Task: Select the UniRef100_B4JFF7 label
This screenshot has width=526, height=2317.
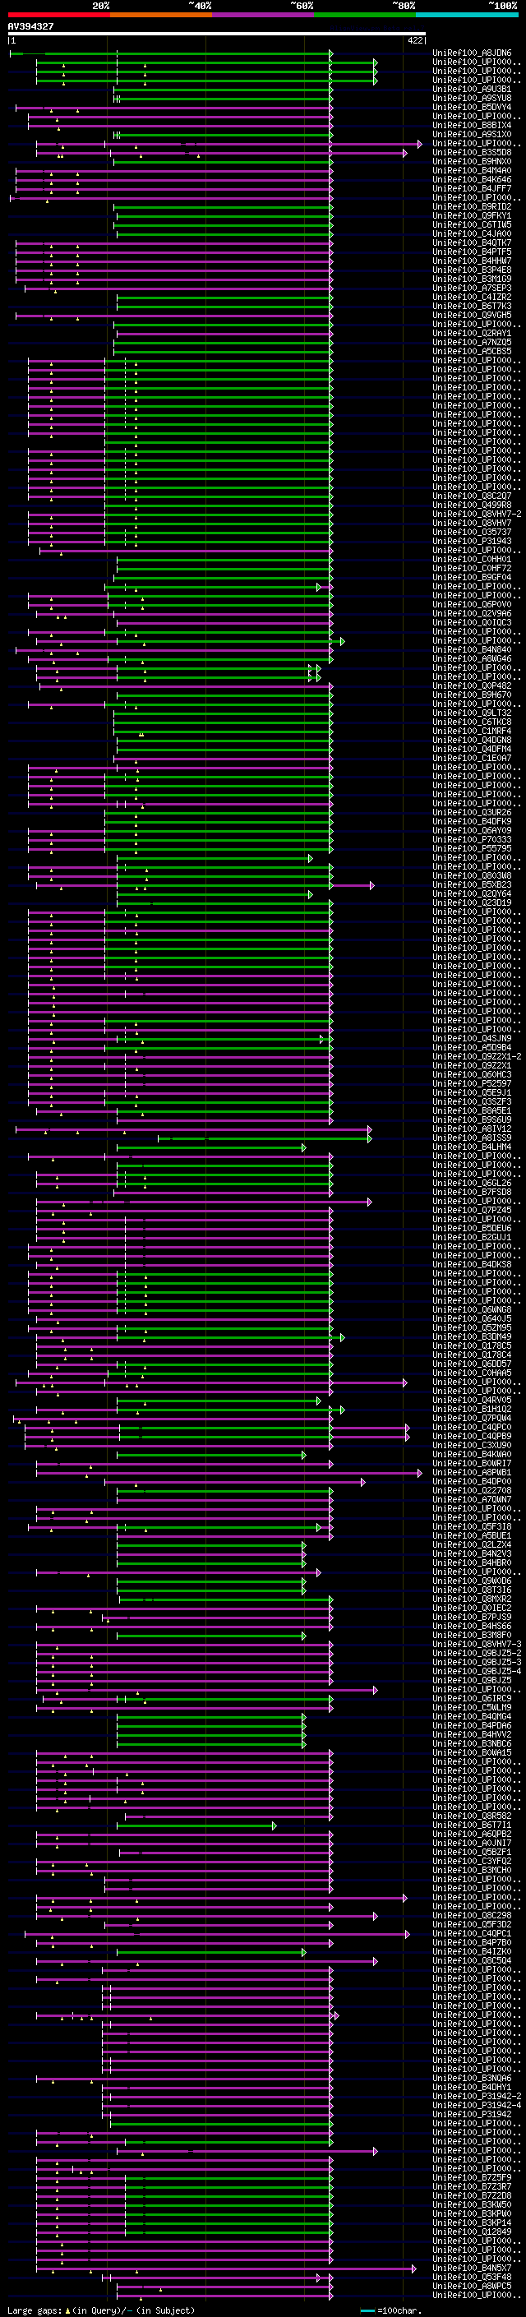Action: click(472, 189)
